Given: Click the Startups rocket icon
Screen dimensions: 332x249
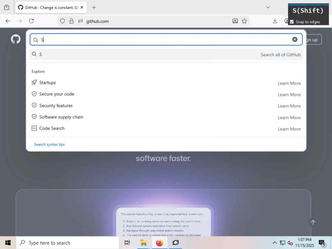Looking at the screenshot, I should click(34, 82).
